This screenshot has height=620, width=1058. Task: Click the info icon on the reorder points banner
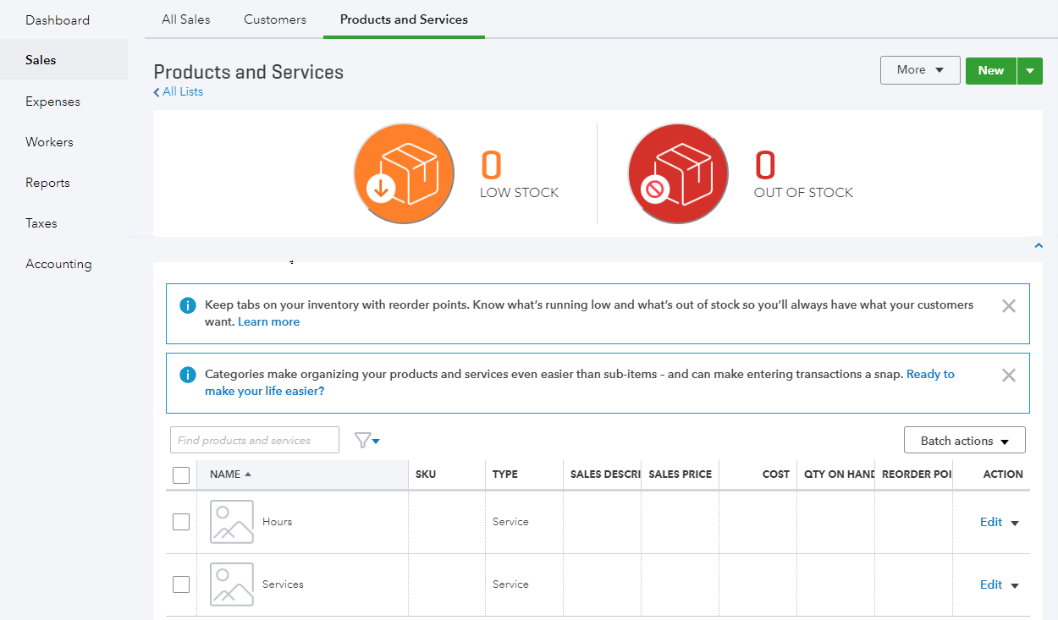pos(187,305)
